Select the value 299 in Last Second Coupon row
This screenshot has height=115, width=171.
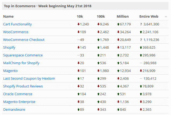pos(103,79)
